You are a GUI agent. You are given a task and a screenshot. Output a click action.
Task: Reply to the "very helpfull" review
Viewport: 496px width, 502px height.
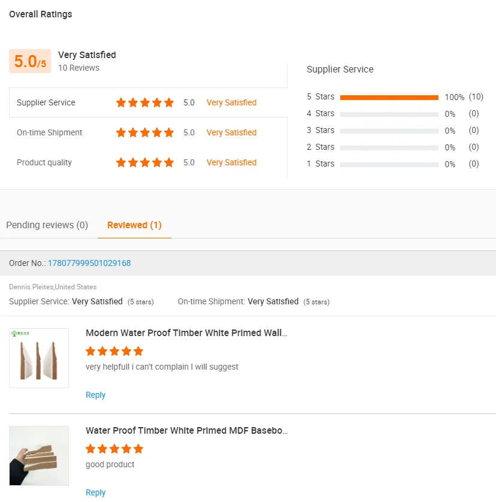tap(95, 395)
